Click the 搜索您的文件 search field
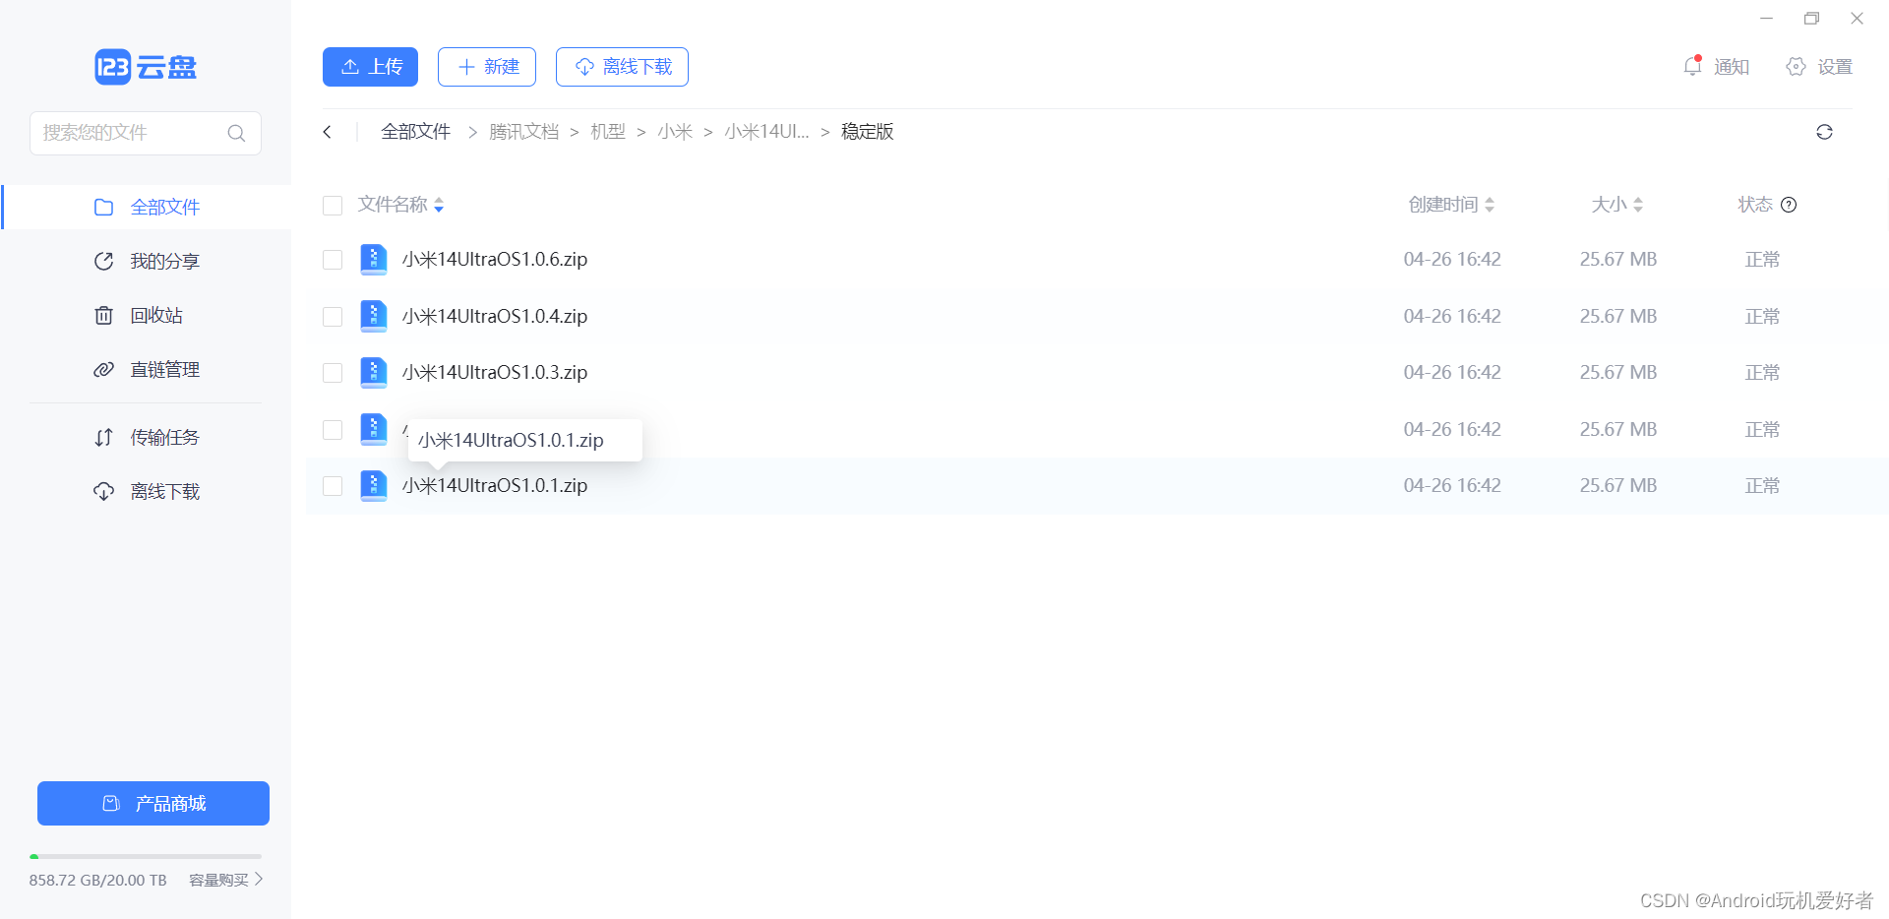Viewport: 1889px width, 919px height. pos(146,133)
